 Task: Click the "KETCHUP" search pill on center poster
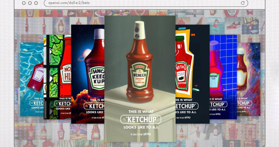(x=141, y=120)
